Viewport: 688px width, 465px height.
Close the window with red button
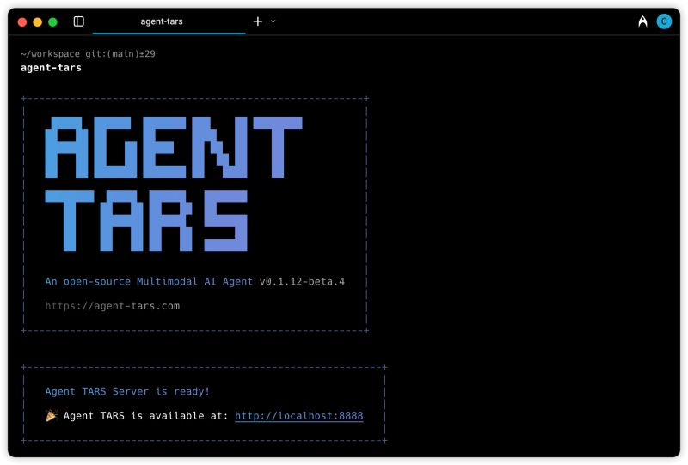click(x=22, y=22)
